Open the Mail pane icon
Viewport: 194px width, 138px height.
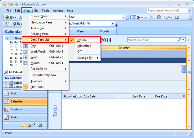[x=7, y=93]
